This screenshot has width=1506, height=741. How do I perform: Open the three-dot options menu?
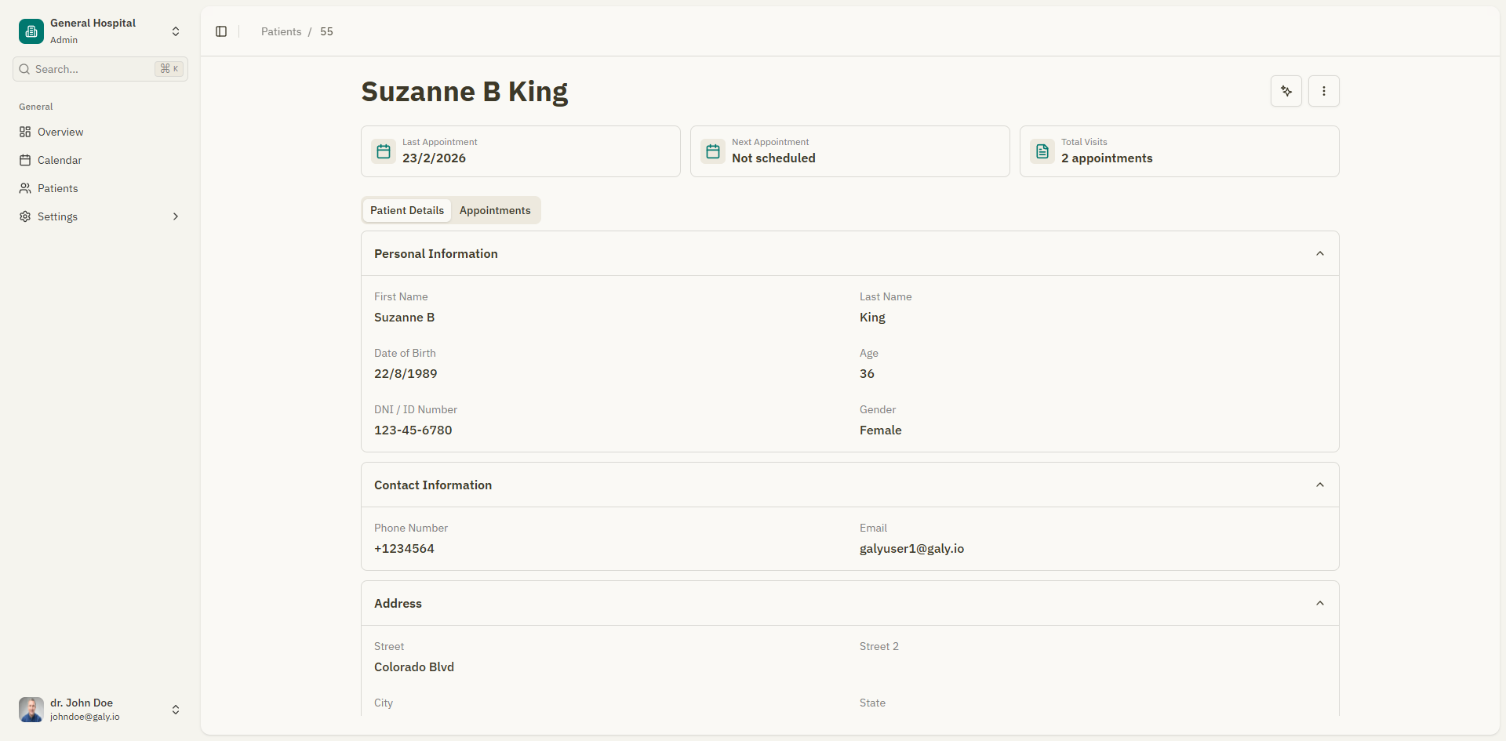coord(1324,90)
